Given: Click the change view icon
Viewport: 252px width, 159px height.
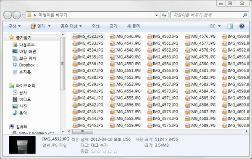Looking at the screenshot, I should point(212,26).
